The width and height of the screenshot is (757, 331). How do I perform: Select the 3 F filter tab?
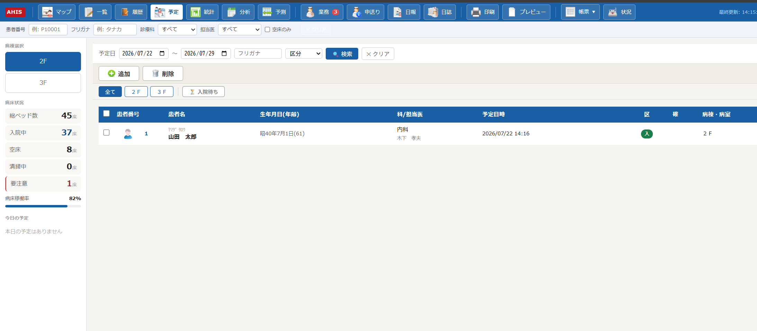(x=162, y=92)
